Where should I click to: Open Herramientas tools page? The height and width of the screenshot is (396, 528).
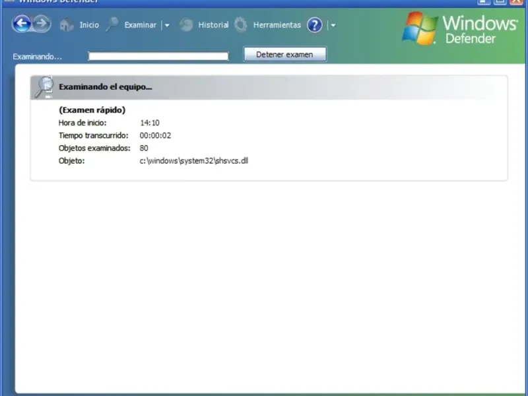(x=277, y=25)
